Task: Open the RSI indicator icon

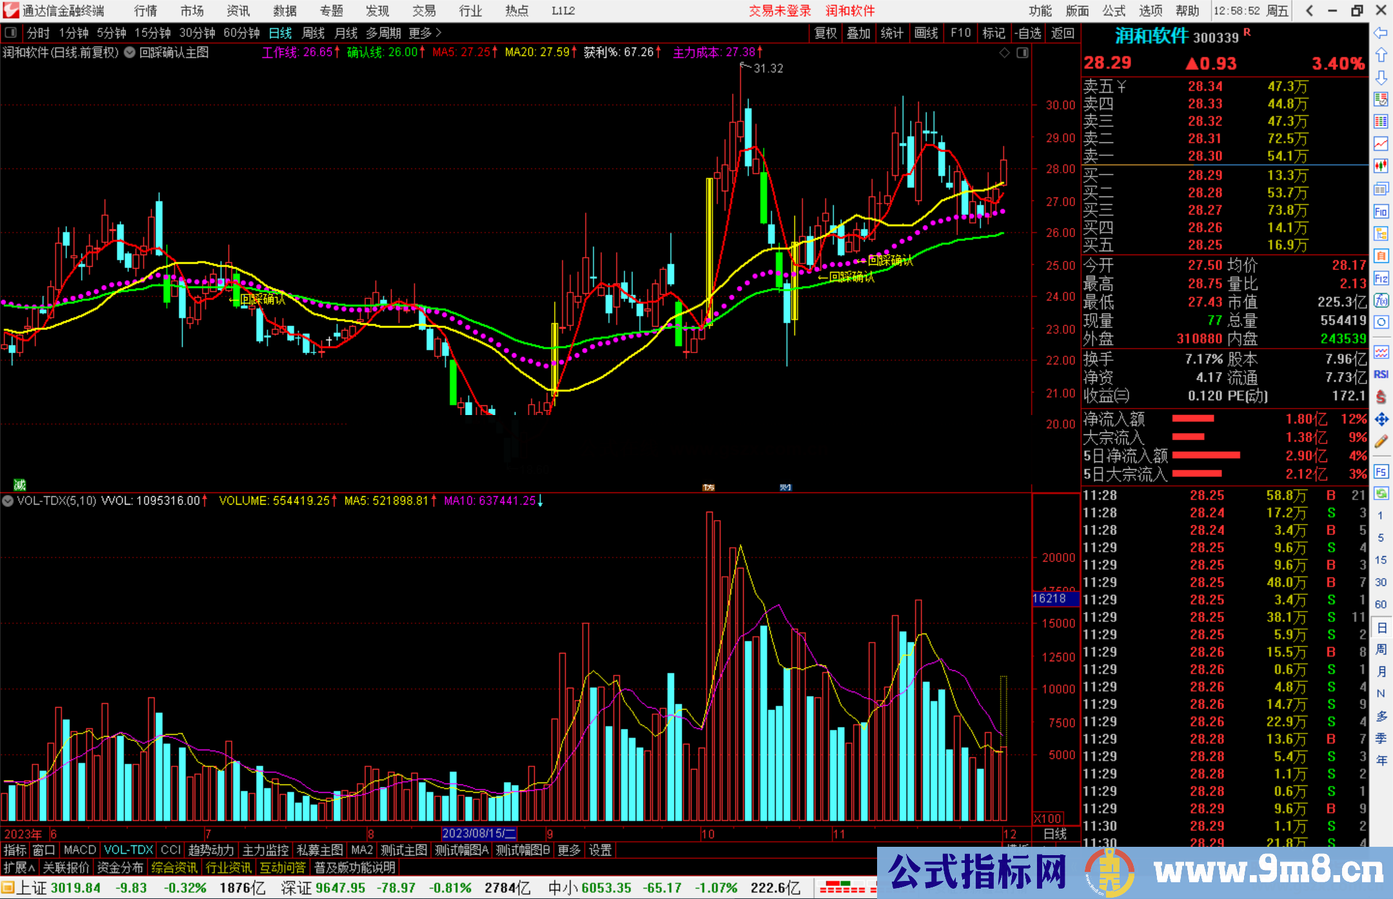Action: [x=1381, y=374]
